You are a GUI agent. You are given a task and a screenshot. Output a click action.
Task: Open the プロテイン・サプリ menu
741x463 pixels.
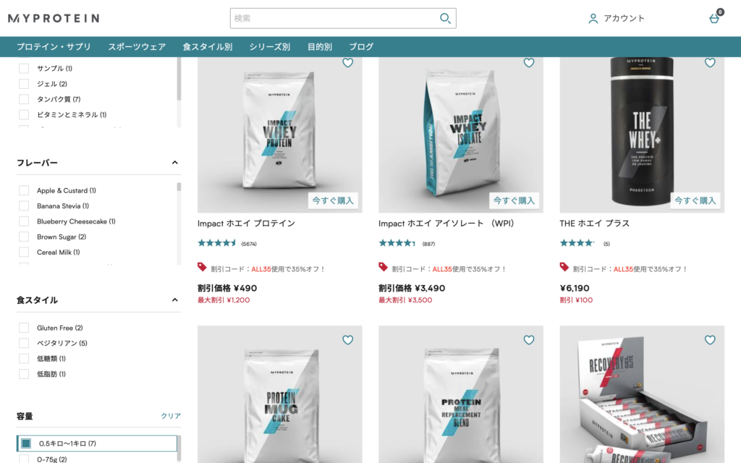click(x=54, y=47)
